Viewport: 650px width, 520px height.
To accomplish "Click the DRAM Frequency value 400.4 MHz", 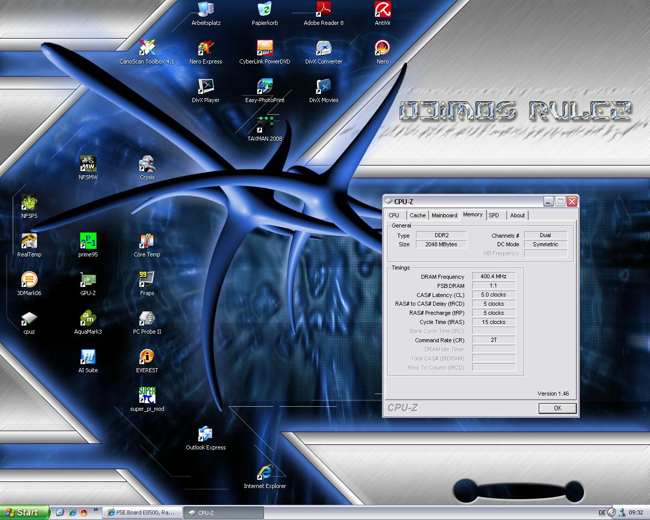I will [494, 276].
